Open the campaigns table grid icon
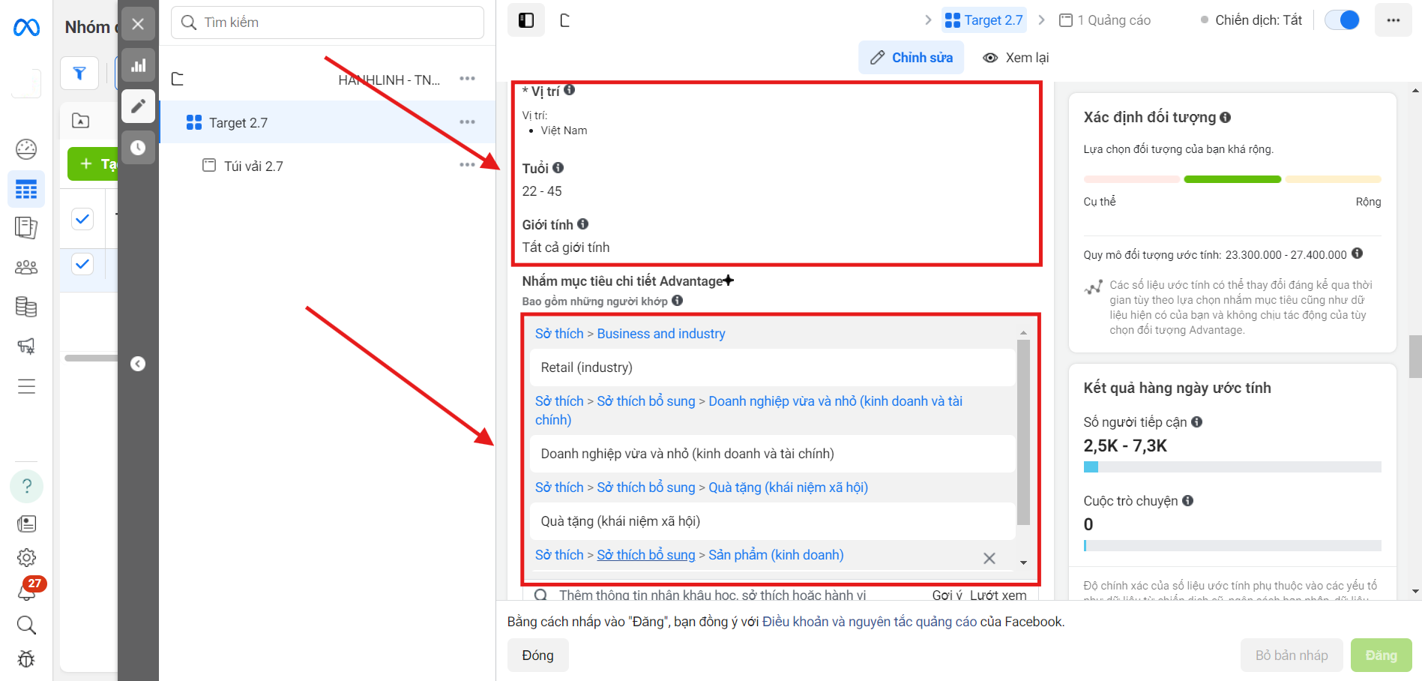The width and height of the screenshot is (1422, 681). [26, 189]
